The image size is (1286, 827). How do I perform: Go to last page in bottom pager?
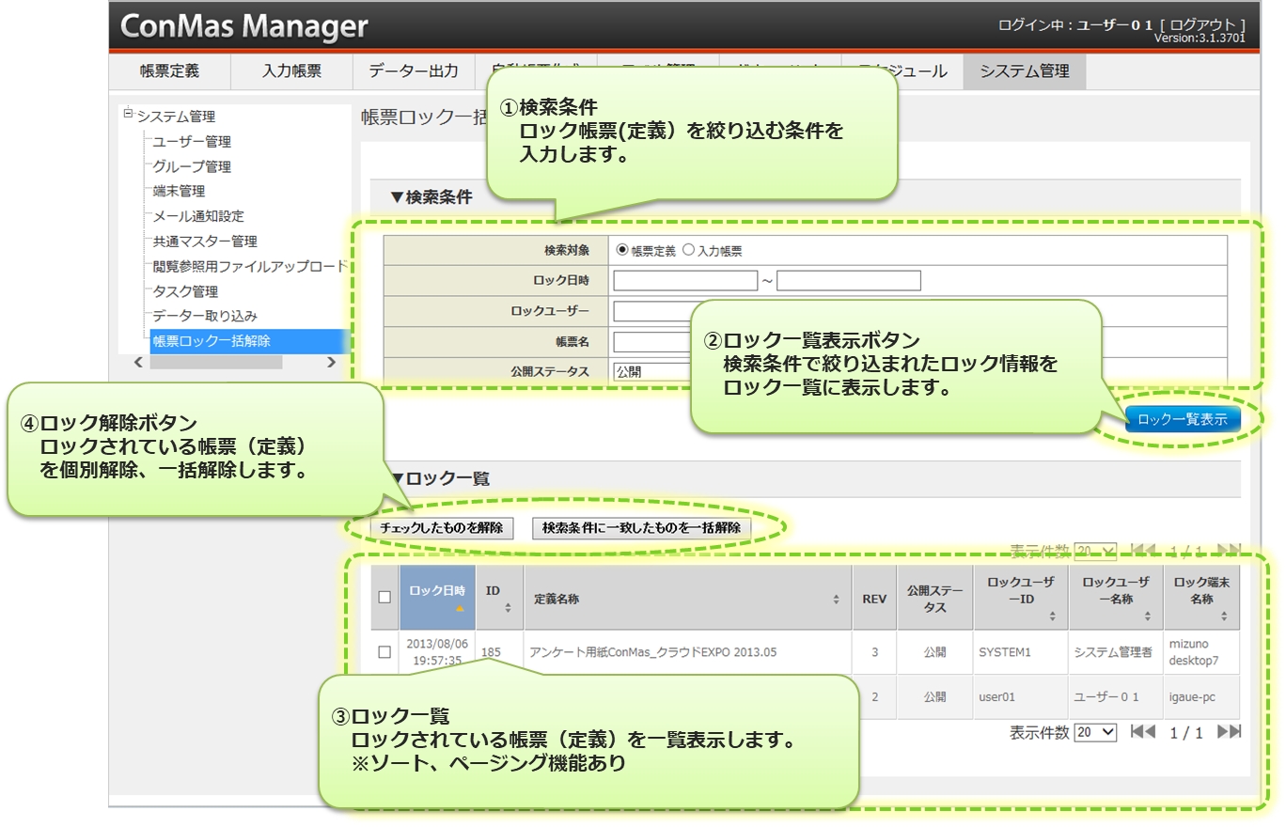pyautogui.click(x=1229, y=732)
